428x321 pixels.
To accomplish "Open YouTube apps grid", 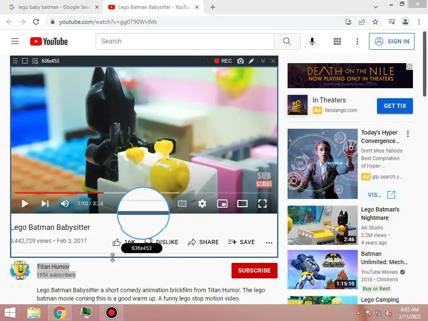I will (x=337, y=41).
